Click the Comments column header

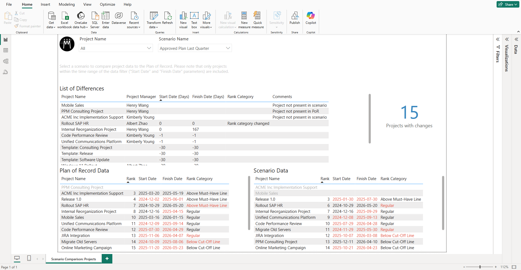(282, 97)
